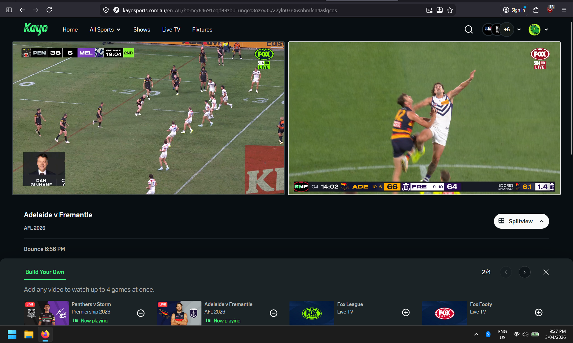Expand favourite teams +6 chevron
Image resolution: width=573 pixels, height=343 pixels.
[519, 29]
